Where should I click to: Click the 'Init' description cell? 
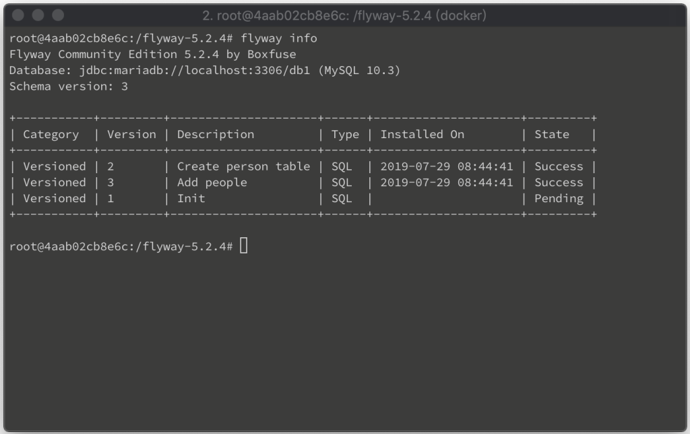(191, 199)
